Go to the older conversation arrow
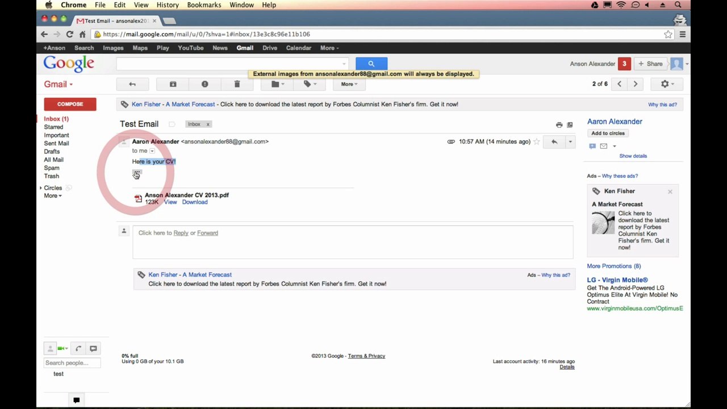 pyautogui.click(x=636, y=84)
